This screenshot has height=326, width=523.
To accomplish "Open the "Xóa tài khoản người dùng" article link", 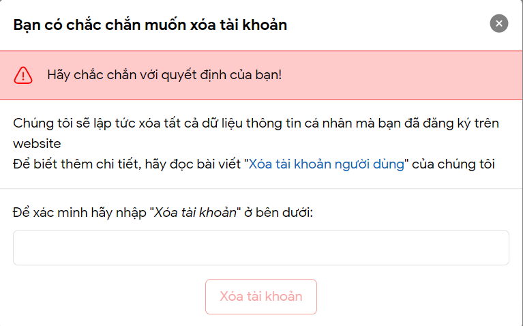I will pos(326,164).
